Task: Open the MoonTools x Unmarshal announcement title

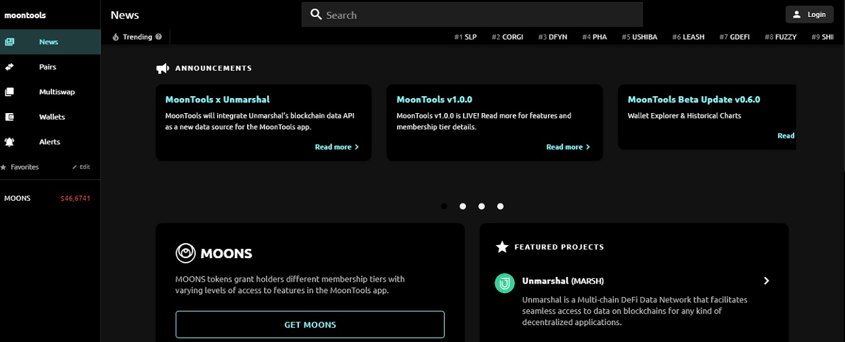Action: tap(217, 99)
